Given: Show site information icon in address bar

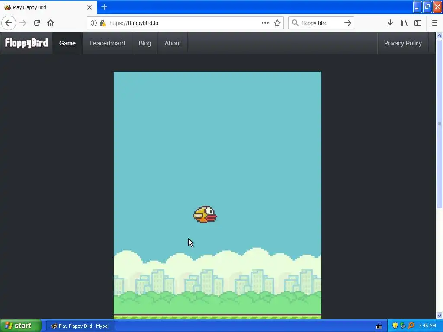Looking at the screenshot, I should click(x=94, y=23).
